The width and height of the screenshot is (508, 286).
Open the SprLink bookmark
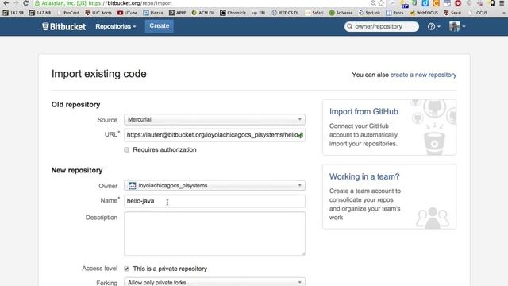(x=369, y=13)
